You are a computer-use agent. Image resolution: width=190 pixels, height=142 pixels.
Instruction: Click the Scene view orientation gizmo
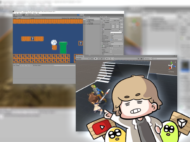(171, 66)
